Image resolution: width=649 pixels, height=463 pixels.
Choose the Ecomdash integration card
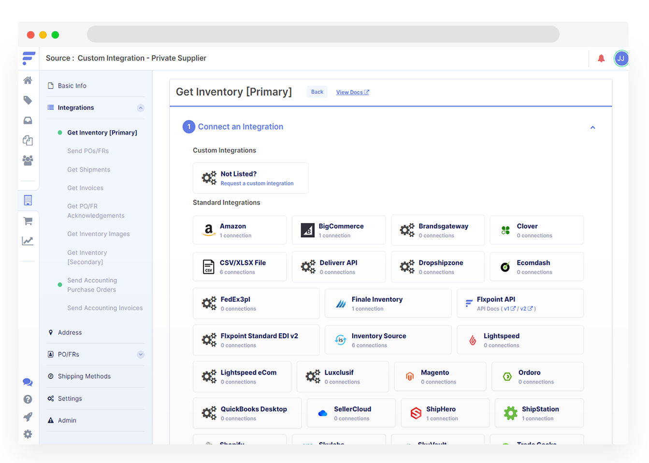pyautogui.click(x=536, y=267)
